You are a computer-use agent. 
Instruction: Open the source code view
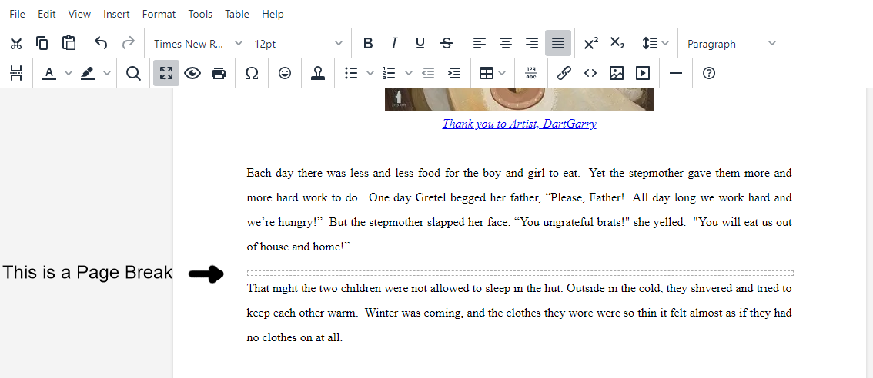coord(590,73)
